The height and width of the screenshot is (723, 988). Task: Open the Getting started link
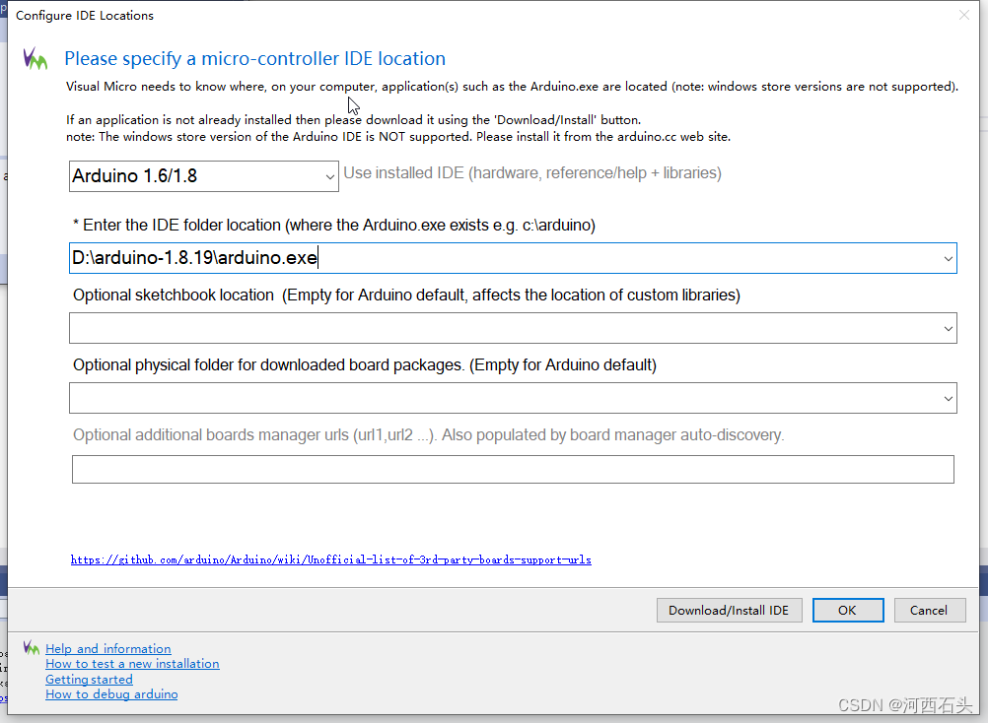(x=89, y=680)
